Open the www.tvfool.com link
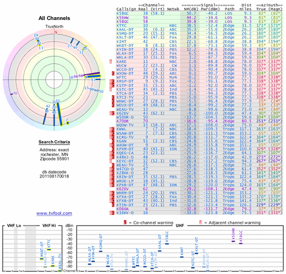This screenshot has width=286, height=274. (x=54, y=213)
